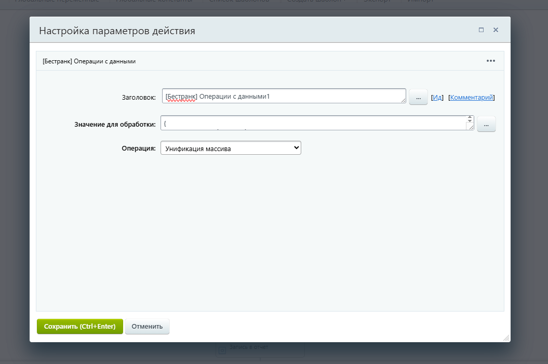Screen dimensions: 548x364
Task: Open value picker beside Значение для обработки
Action: tap(486, 124)
